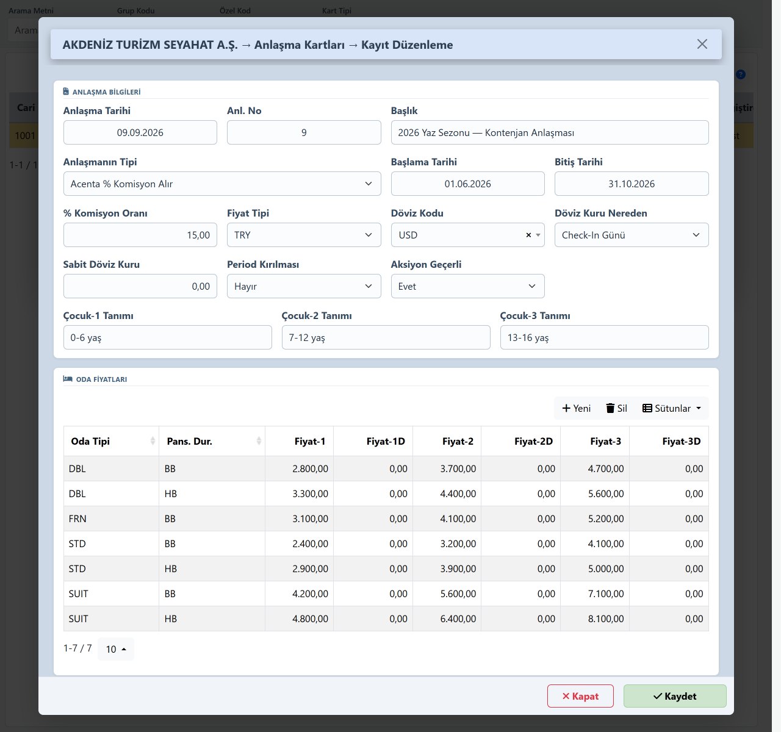Click the 5.200,00 Fiyat-3 cell
The image size is (781, 732).
(x=595, y=518)
